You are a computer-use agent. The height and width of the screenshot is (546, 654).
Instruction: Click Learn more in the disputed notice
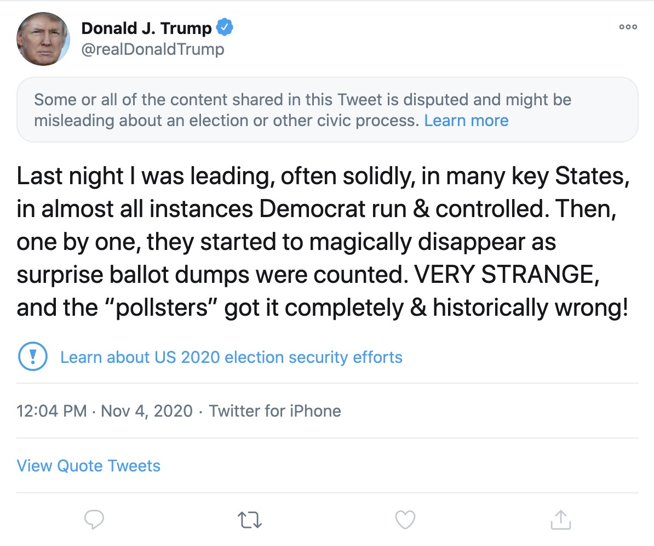(466, 120)
